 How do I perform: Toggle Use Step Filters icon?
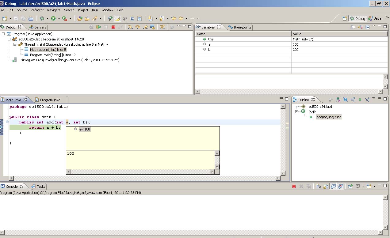pyautogui.click(x=162, y=27)
